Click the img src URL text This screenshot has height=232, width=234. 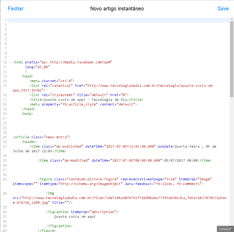pos(119,200)
